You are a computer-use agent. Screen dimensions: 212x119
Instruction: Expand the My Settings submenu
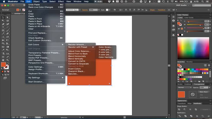click(45, 78)
